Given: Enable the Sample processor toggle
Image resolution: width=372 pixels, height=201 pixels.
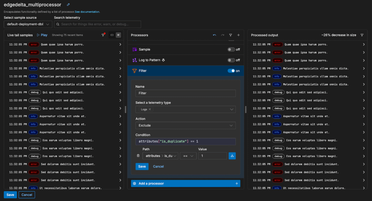Looking at the screenshot, I should click(231, 49).
